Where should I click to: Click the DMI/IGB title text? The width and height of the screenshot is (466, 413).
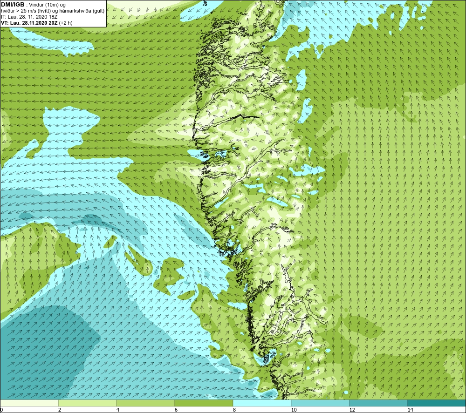click(x=13, y=5)
